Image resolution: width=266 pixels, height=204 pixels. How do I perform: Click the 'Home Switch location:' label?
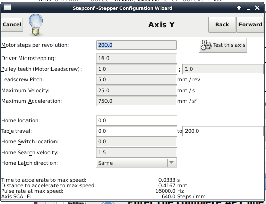click(30, 142)
